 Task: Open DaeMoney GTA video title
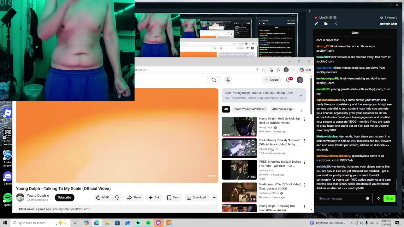point(280,186)
